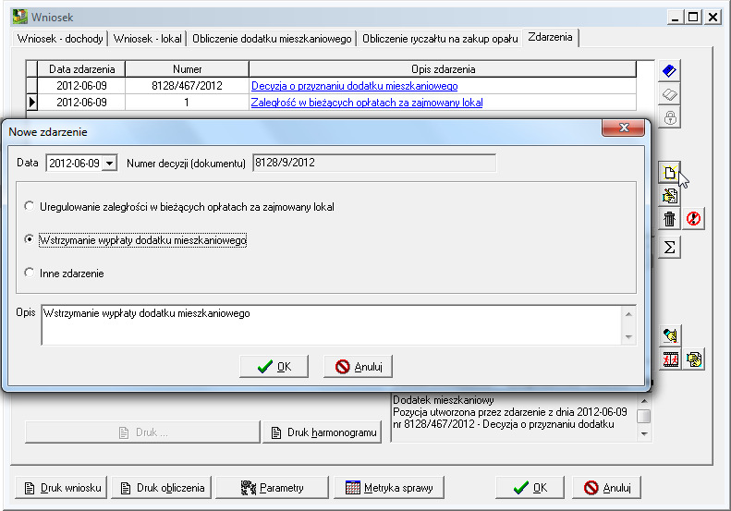731x511 pixels.
Task: Click Druk wniosku button
Action: 61,488
